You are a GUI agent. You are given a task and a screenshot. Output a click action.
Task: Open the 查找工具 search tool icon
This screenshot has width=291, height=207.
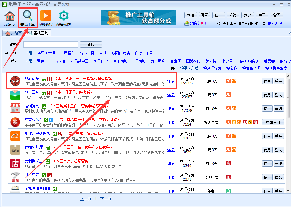pos(28,18)
